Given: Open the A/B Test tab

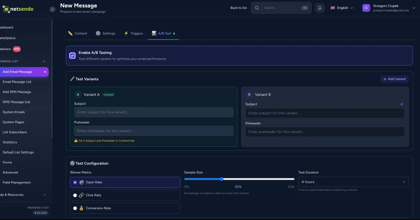Looking at the screenshot, I should click(x=163, y=33).
